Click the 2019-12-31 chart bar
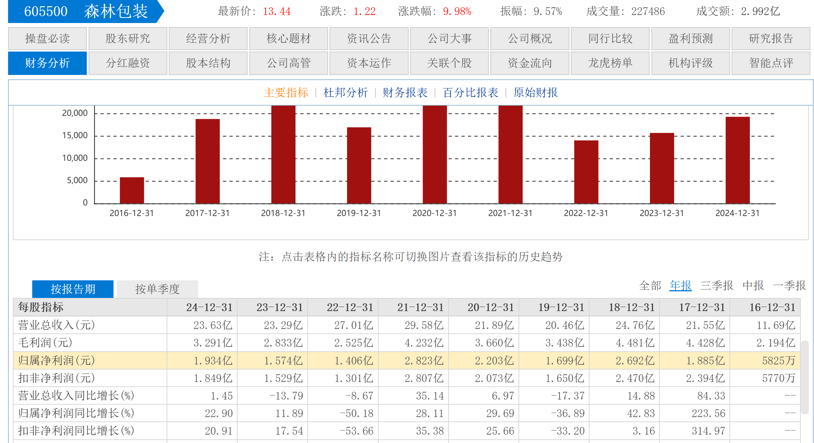814x443 pixels. [x=359, y=165]
